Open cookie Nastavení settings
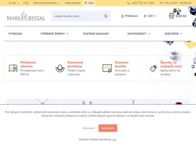Viewport: 196px width, 147px height. 89,128
